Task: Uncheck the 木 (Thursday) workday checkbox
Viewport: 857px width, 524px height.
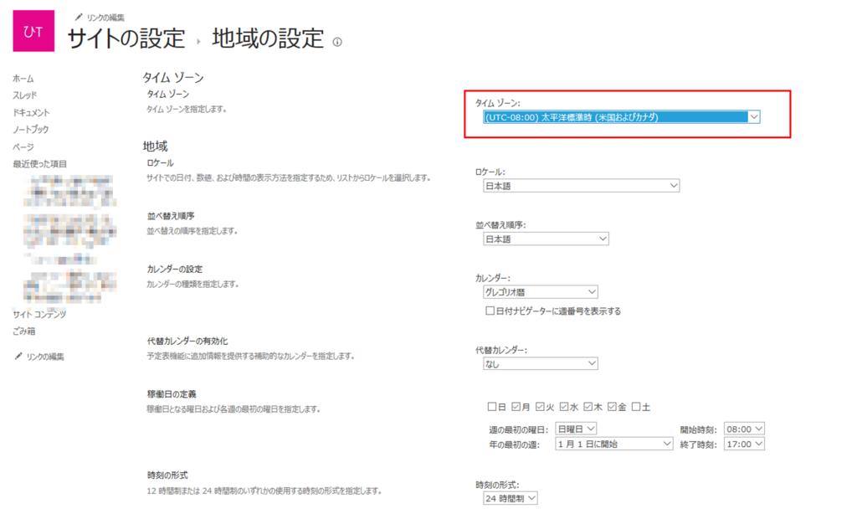Action: click(588, 407)
